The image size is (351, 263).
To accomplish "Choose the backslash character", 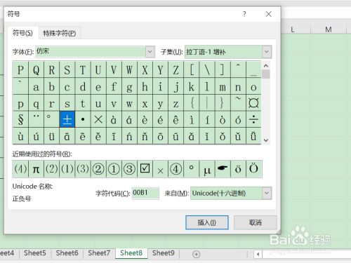I will click(x=207, y=69).
